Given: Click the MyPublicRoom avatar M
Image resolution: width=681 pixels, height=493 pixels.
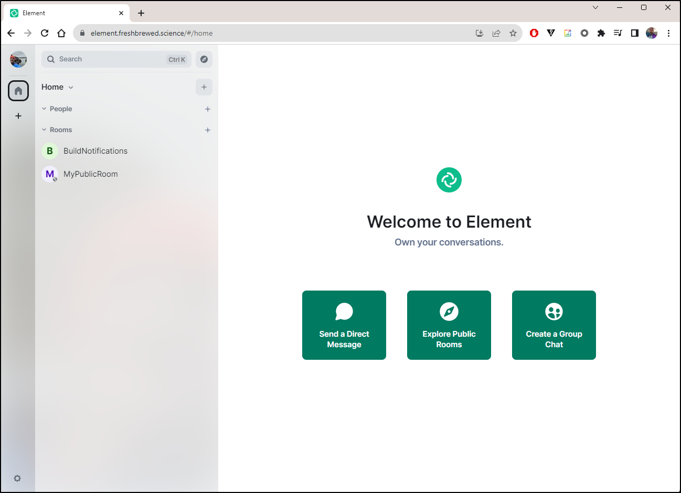Looking at the screenshot, I should point(50,174).
